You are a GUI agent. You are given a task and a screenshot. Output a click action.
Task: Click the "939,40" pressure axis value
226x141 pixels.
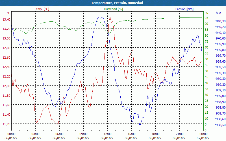(221, 73)
